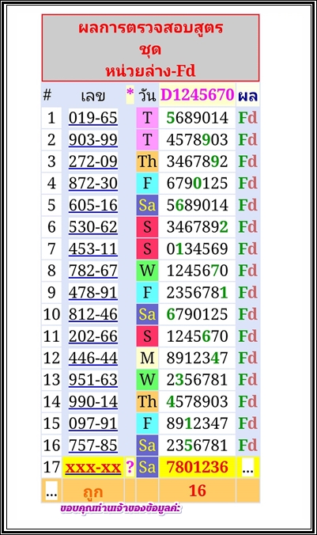The width and height of the screenshot is (317, 535).
Task: Click the 757-85 number link
Action: tap(93, 446)
